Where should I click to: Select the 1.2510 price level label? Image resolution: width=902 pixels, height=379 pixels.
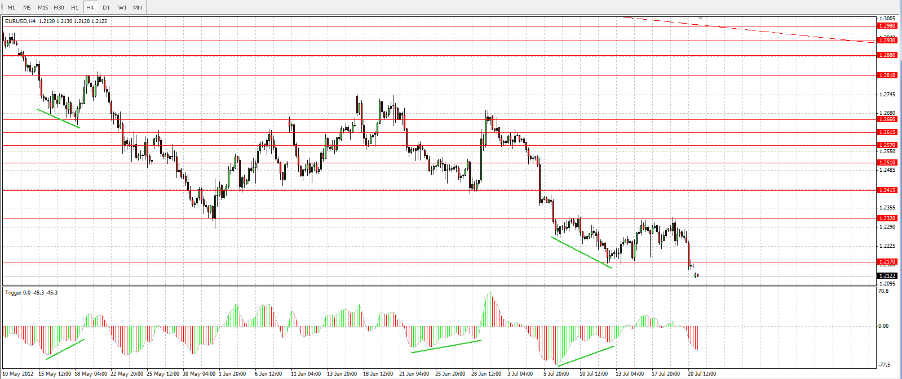[x=887, y=163]
